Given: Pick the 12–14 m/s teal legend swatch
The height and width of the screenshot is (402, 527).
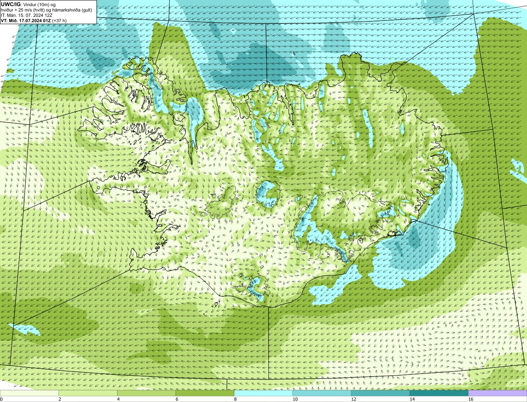Looking at the screenshot, I should pyautogui.click(x=380, y=393).
